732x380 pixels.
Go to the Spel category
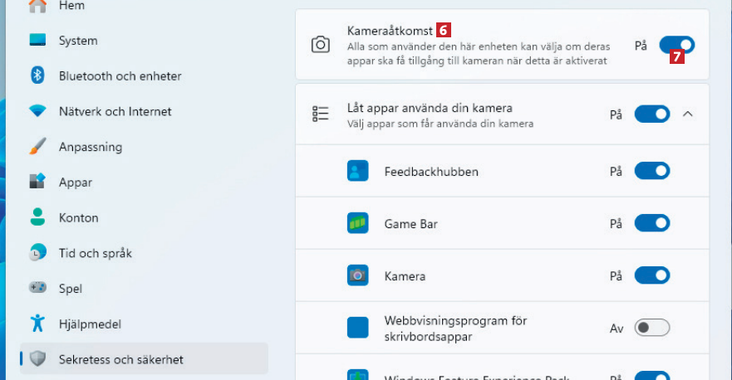click(144, 288)
